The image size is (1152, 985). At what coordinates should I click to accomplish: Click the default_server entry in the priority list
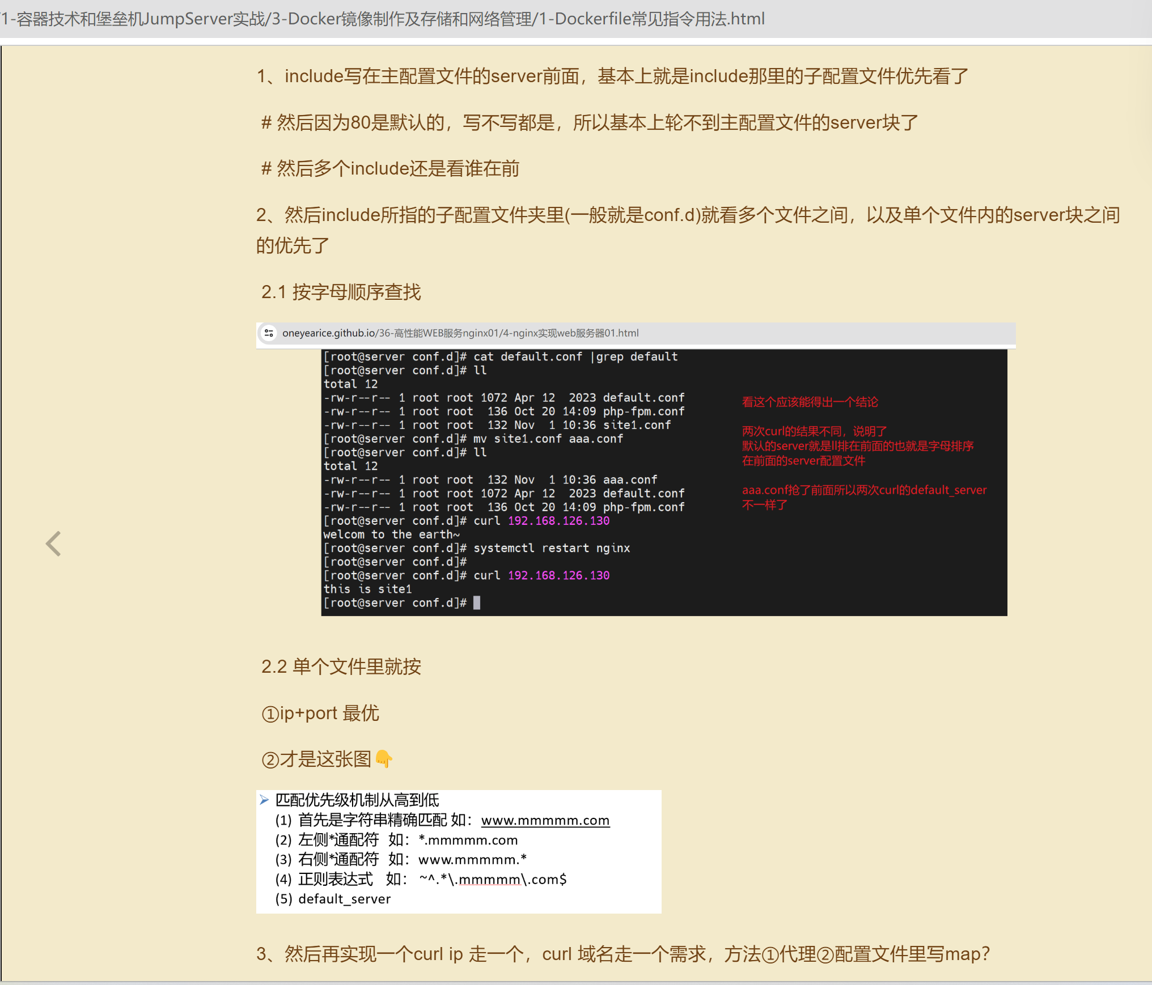coord(344,899)
